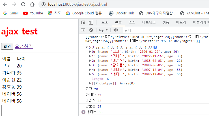The width and height of the screenshot is (209, 116).
Task: Clear the console with the ban icon
Action: click(91, 30)
